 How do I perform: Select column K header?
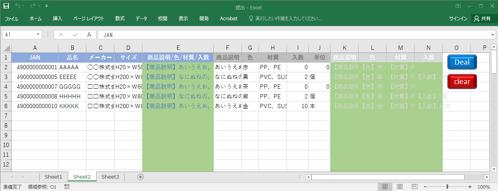tap(345, 48)
